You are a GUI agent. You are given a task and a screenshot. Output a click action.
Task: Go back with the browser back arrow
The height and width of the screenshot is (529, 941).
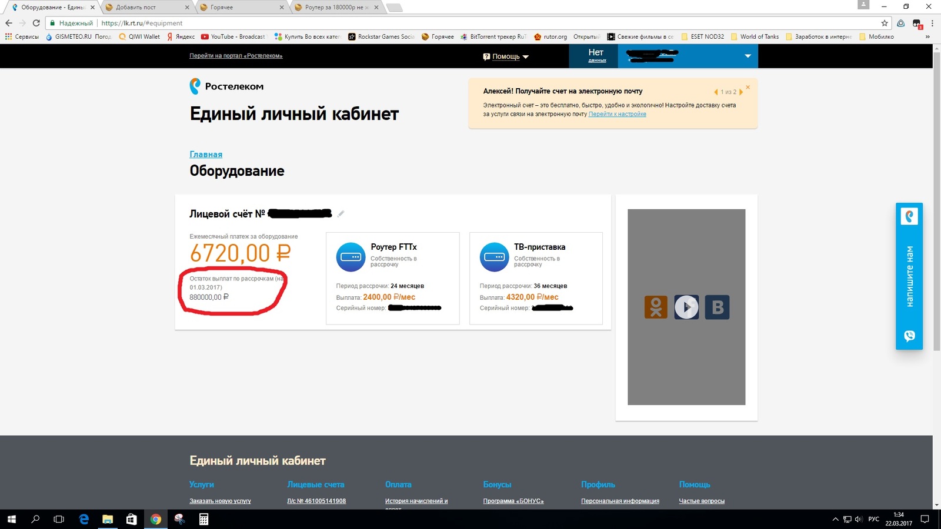pos(9,23)
